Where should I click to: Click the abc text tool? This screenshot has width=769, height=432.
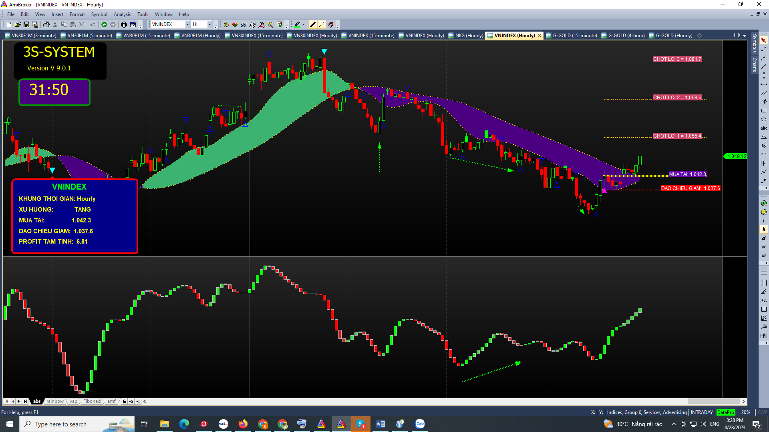(x=763, y=128)
